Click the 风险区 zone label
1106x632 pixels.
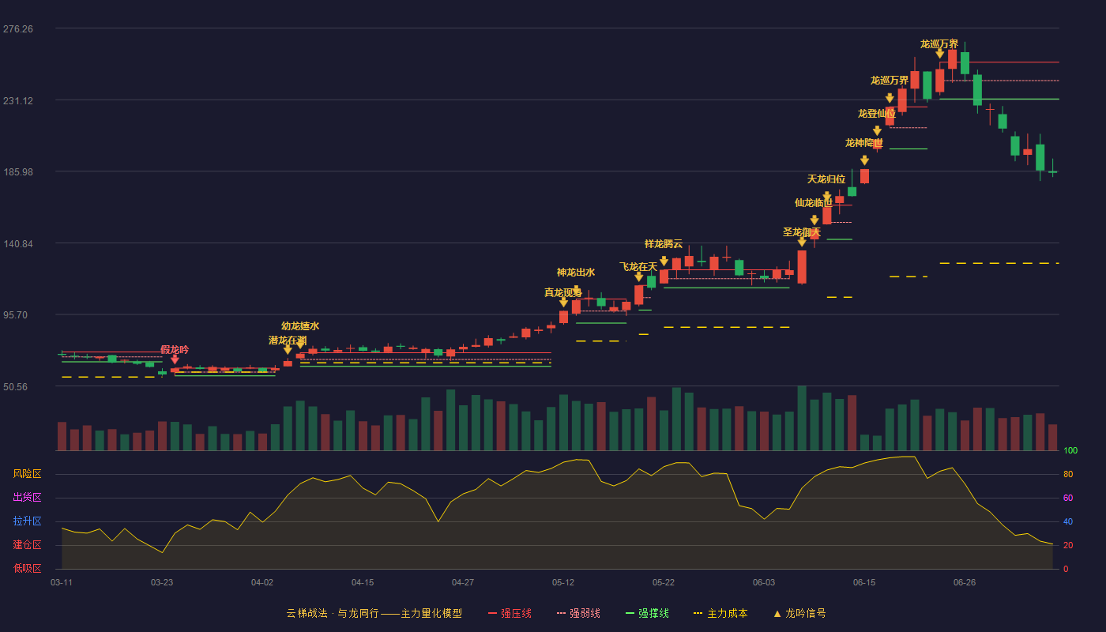28,474
